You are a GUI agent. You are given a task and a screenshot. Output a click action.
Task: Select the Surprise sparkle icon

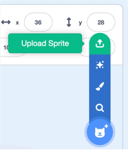100,65
